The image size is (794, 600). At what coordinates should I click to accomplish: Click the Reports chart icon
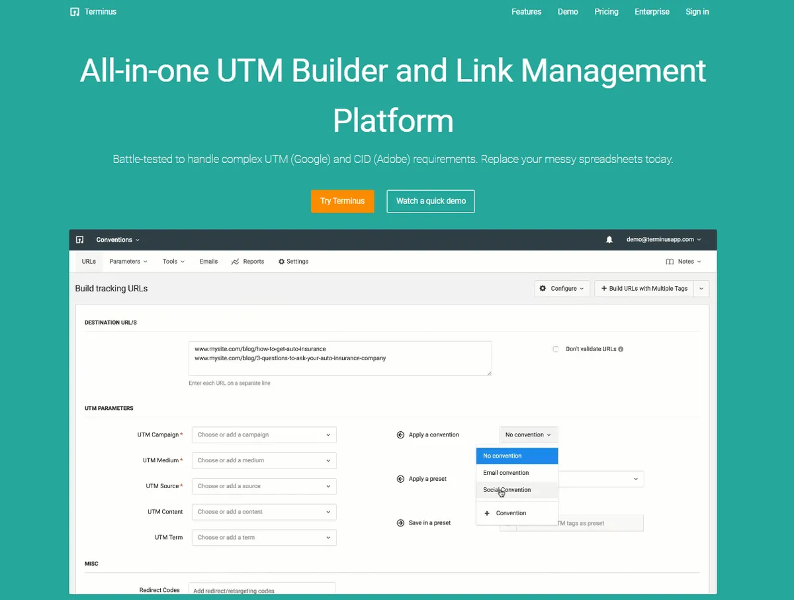tap(236, 261)
